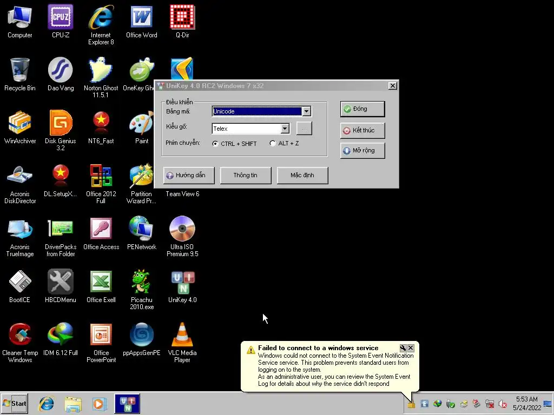Open the Office Access icon
The image size is (554, 415).
[x=101, y=233]
